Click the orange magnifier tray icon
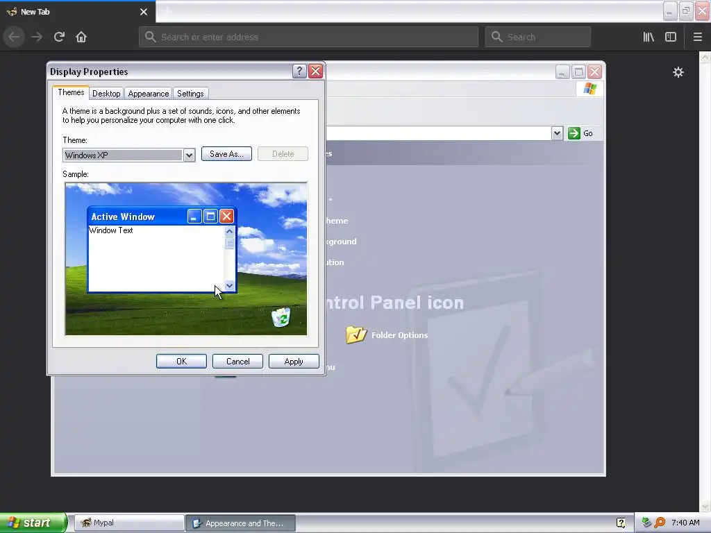711x533 pixels. (x=660, y=523)
